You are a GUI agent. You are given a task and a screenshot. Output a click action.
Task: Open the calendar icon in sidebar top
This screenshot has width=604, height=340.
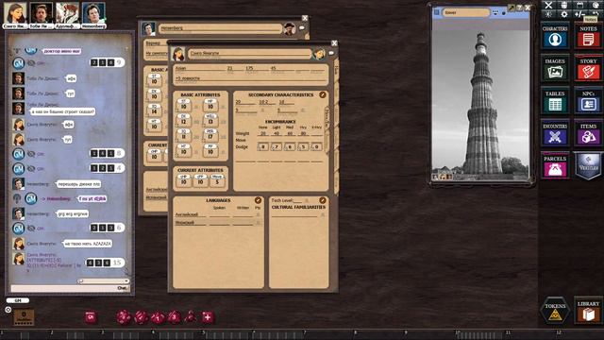579,5
